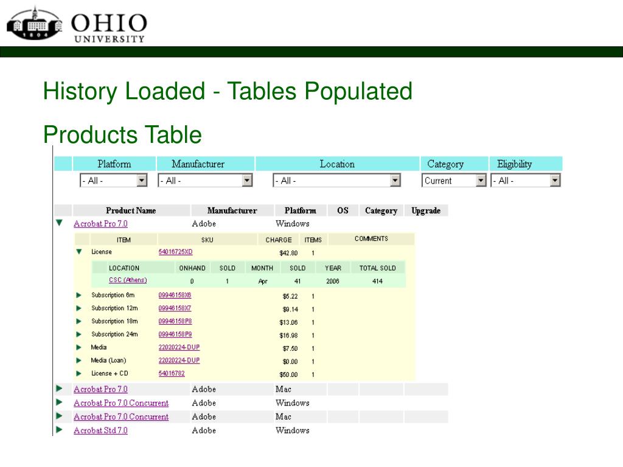
Task: Open the Platform filter dropdown
Action: [114, 181]
